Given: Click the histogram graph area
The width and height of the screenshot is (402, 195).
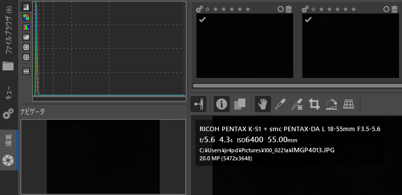Looking at the screenshot, I should pos(109,48).
